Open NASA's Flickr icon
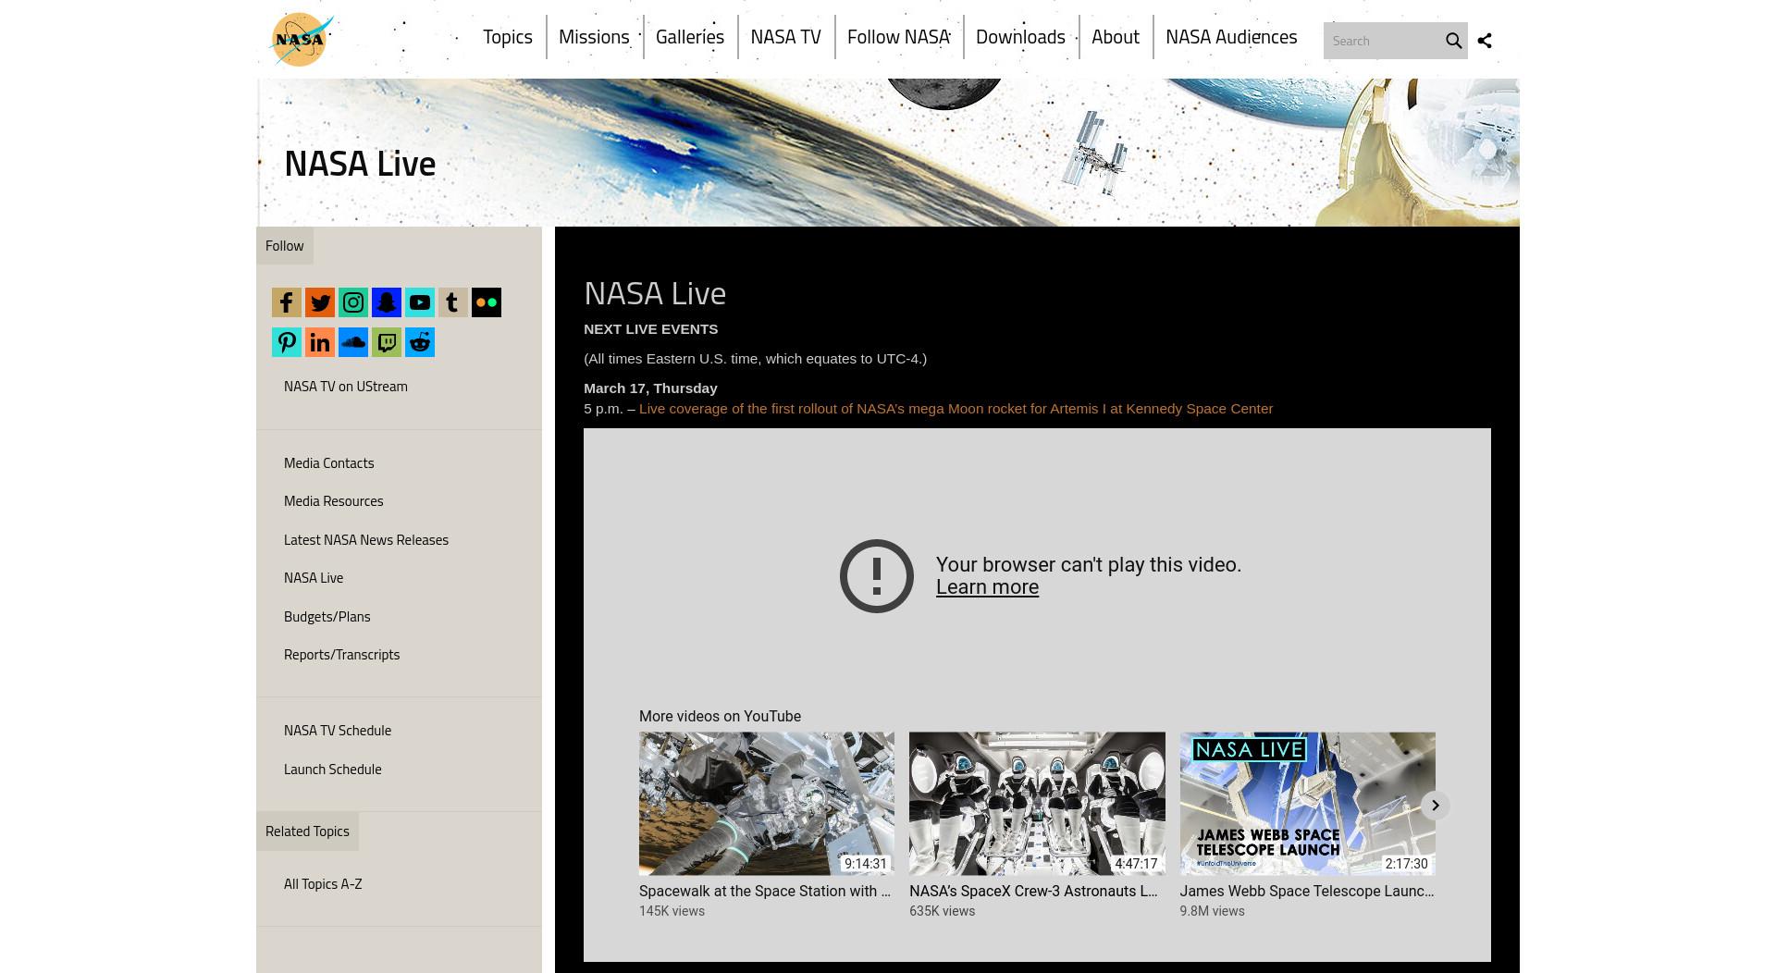Screen dimensions: 1776x973 point(487,302)
